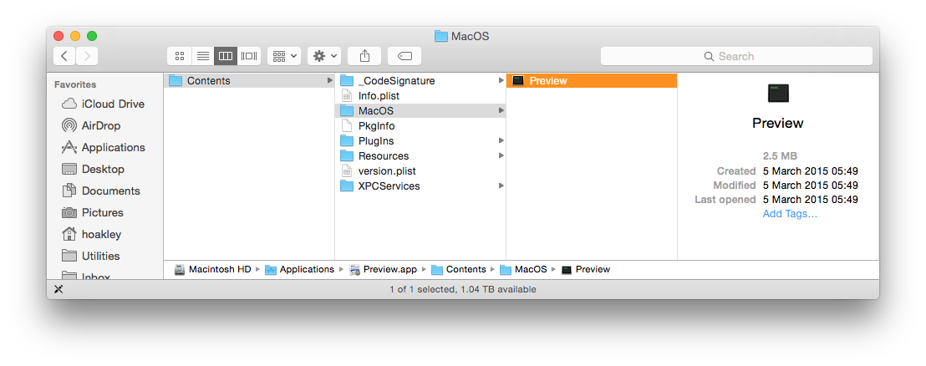Click Macintosh HD in the path bar
The width and height of the screenshot is (926, 366).
(x=219, y=269)
